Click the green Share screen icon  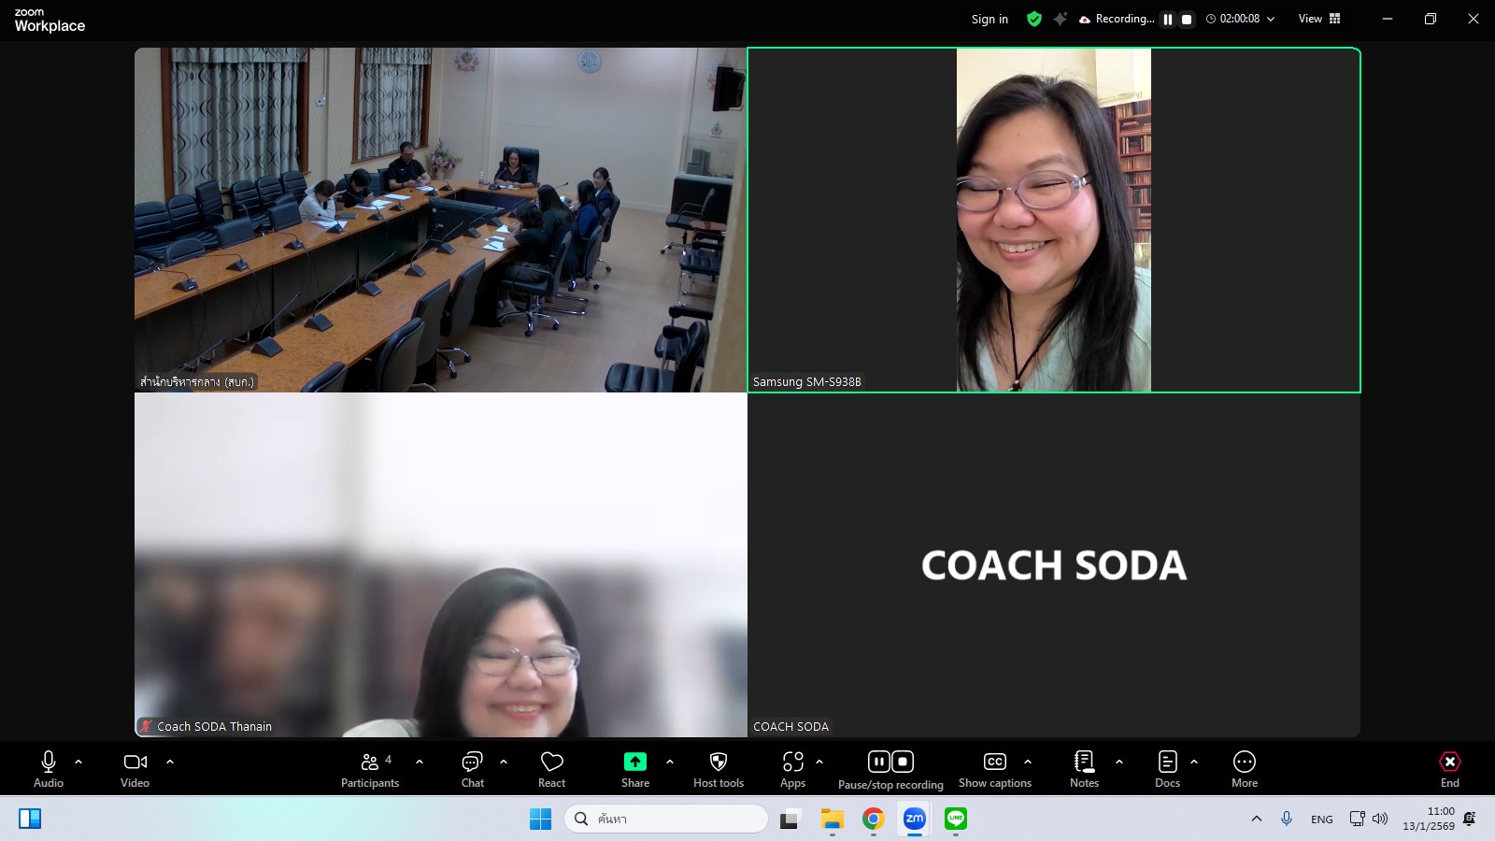coord(635,762)
